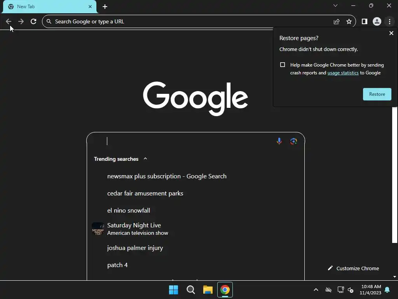Viewport: 398px width, 299px height.
Task: Click the page vertical scrollbar
Action: pyautogui.click(x=395, y=175)
